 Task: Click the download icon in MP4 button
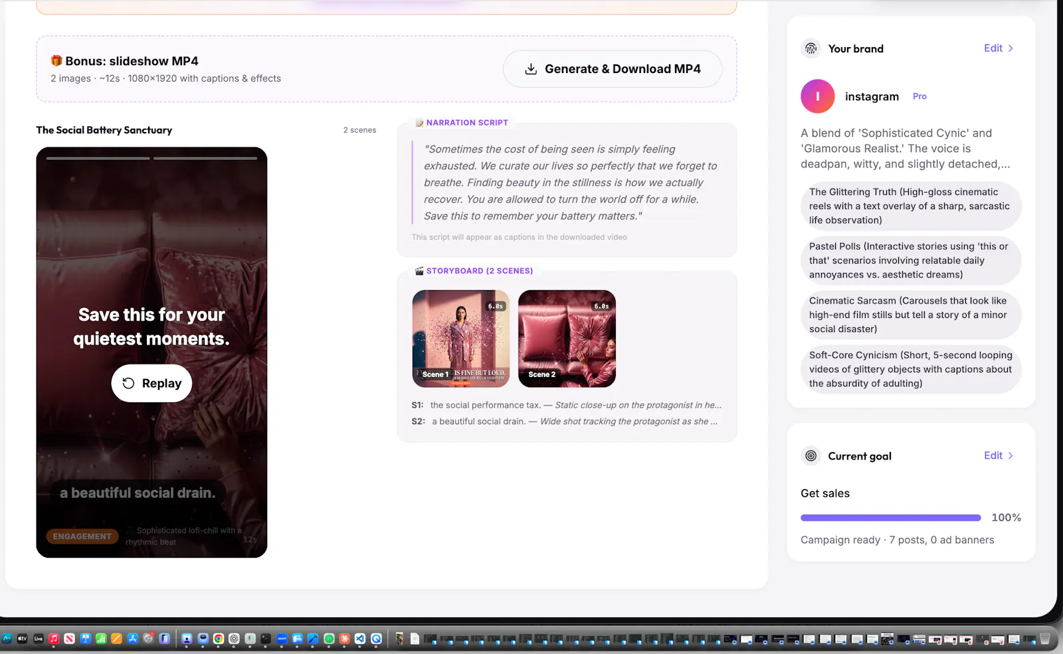pos(531,69)
